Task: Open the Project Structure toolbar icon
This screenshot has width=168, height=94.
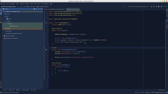Action: [x=162, y=7]
